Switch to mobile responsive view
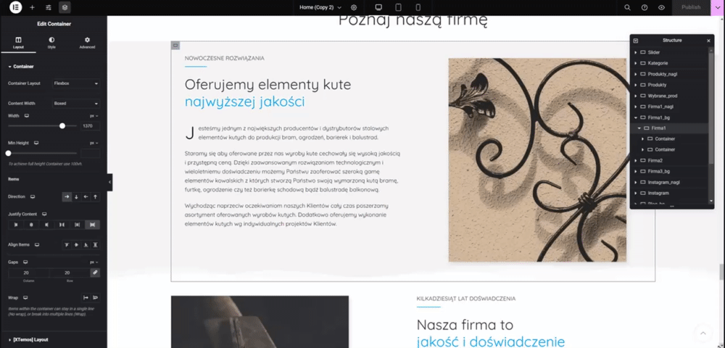The height and width of the screenshot is (348, 725). point(418,7)
